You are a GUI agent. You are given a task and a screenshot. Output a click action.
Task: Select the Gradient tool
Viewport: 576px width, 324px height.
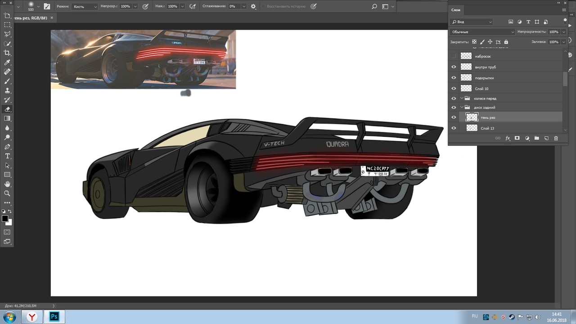(x=7, y=118)
